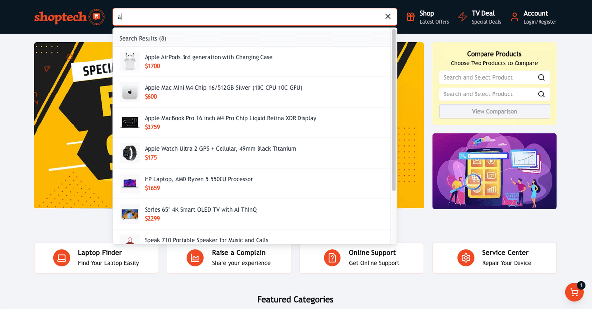The image size is (592, 309).
Task: Click the Apple AirPods product thumbnail
Action: [130, 62]
